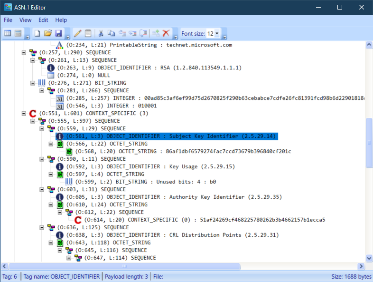Collapse the (O:261, L:13) SEQUENCE node
Viewport: 373px width, 282px height.
click(33, 60)
